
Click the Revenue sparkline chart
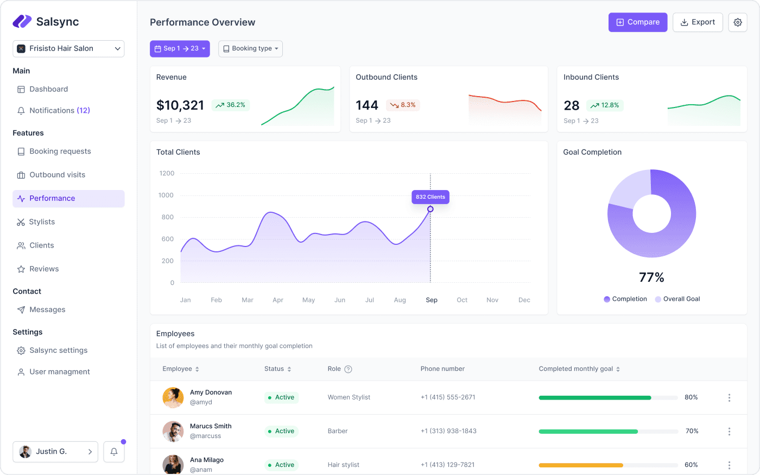297,106
